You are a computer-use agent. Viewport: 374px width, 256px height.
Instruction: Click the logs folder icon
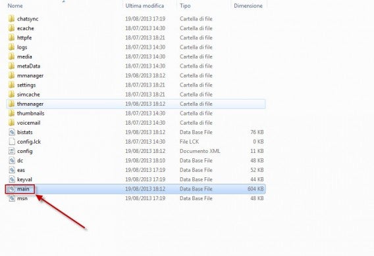tap(11, 47)
